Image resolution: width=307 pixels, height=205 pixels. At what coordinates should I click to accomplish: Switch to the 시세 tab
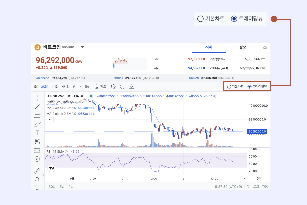pyautogui.click(x=209, y=47)
